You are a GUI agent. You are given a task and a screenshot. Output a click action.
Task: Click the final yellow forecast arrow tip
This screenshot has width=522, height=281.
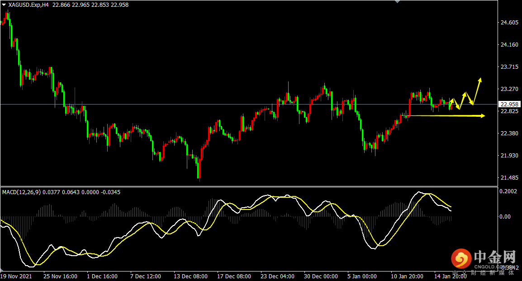(x=480, y=79)
